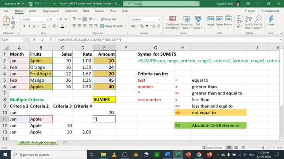The width and height of the screenshot is (284, 159).
Task: Switch to Normal view in status bar
Action: 229,148
